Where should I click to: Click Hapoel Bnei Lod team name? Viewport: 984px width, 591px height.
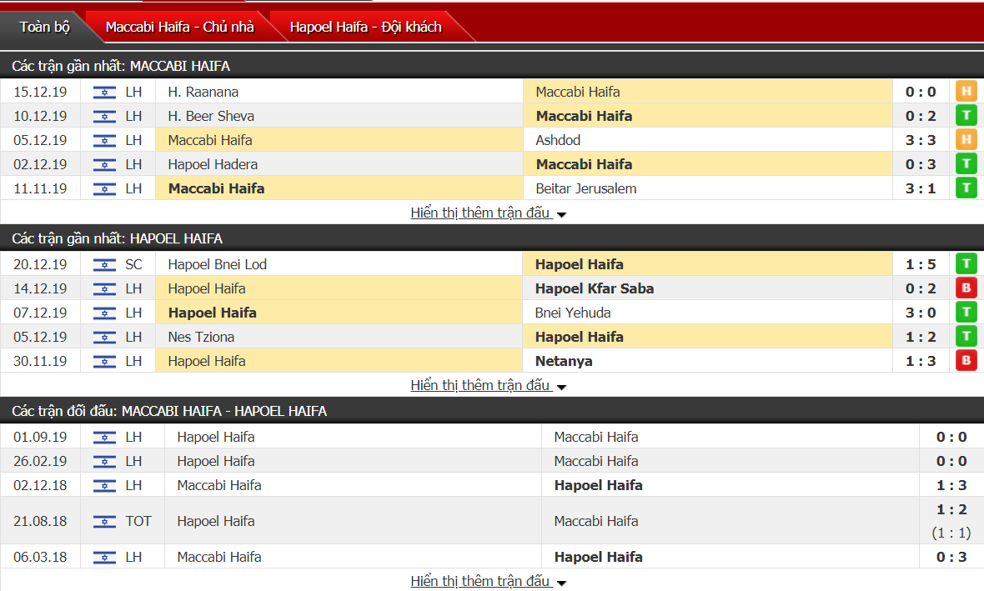click(x=217, y=265)
